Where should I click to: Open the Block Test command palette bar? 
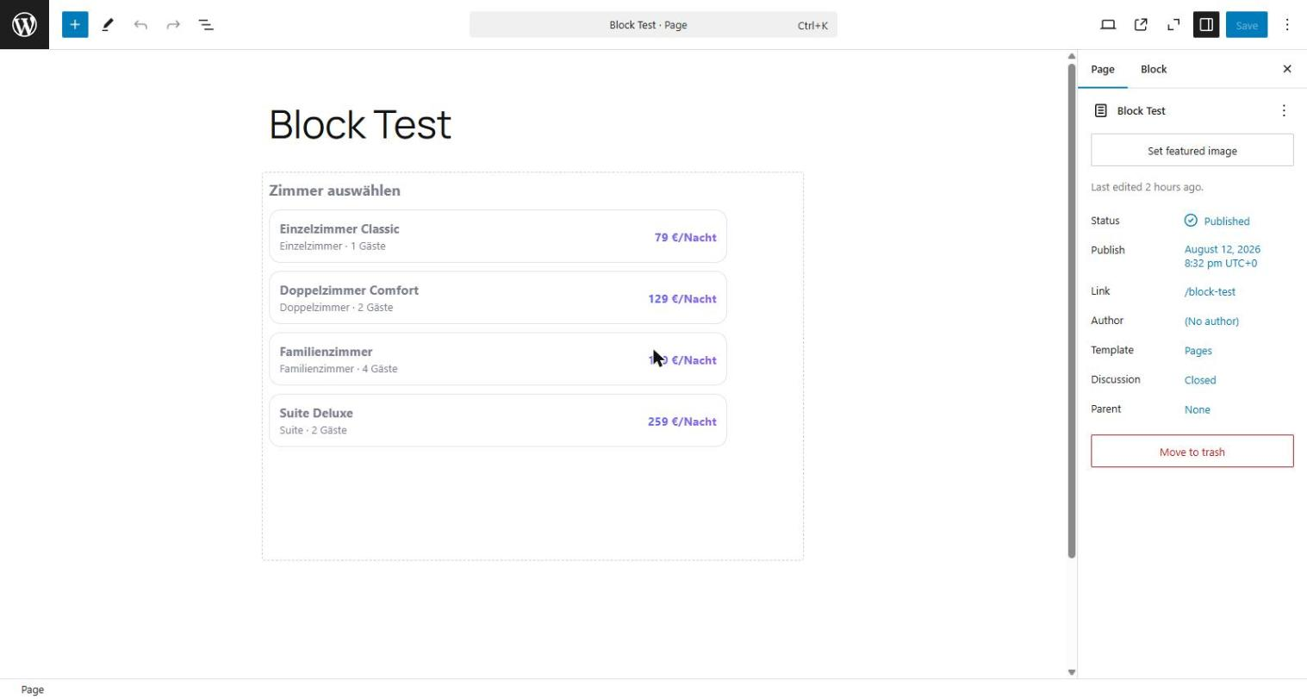click(x=653, y=25)
